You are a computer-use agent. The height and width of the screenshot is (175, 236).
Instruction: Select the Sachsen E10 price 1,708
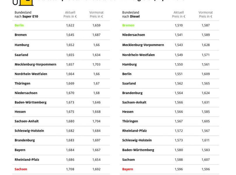pos(70,169)
